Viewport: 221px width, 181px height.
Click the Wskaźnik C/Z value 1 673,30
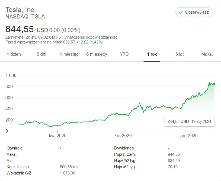(x=68, y=173)
